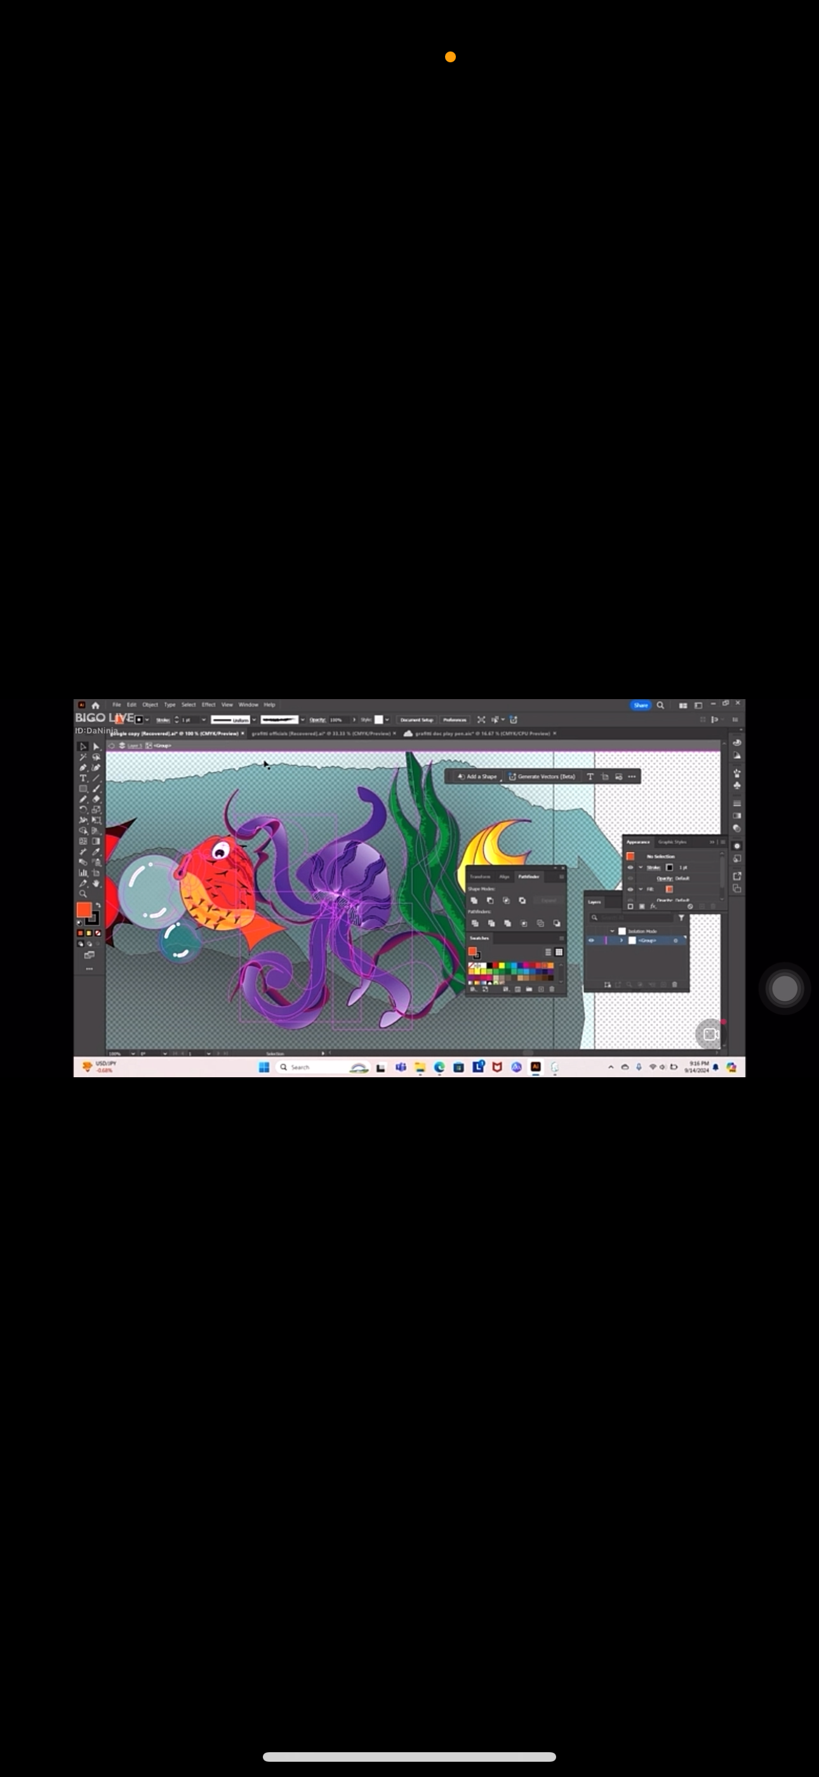Viewport: 819px width, 1777px height.
Task: Open the graphic Style dropdown
Action: [x=387, y=719]
